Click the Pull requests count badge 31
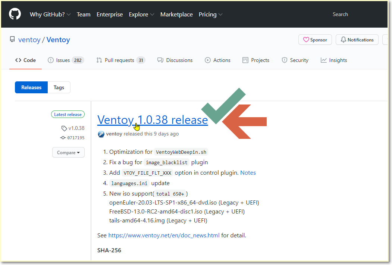 [141, 60]
